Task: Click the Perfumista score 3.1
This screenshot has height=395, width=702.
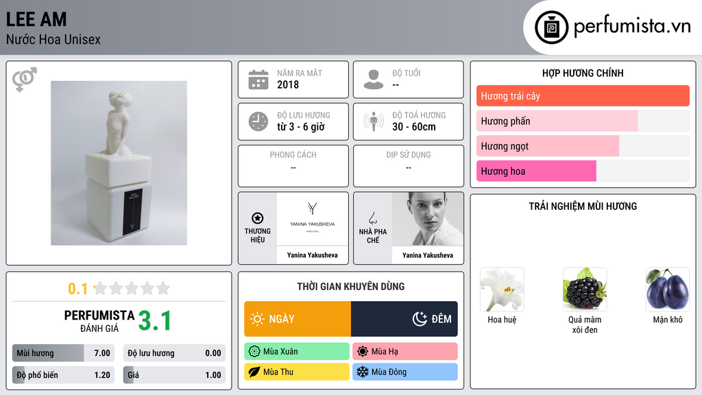Action: tap(155, 321)
